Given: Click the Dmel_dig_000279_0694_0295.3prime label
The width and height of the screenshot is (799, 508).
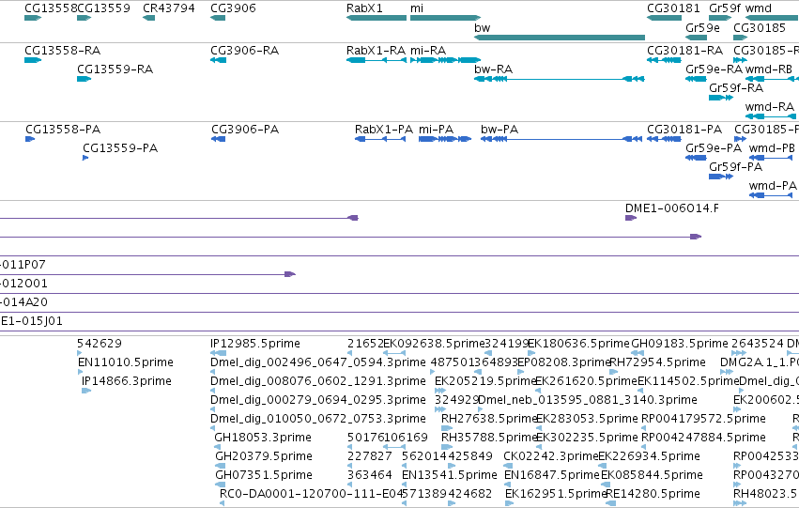Looking at the screenshot, I should 318,401.
